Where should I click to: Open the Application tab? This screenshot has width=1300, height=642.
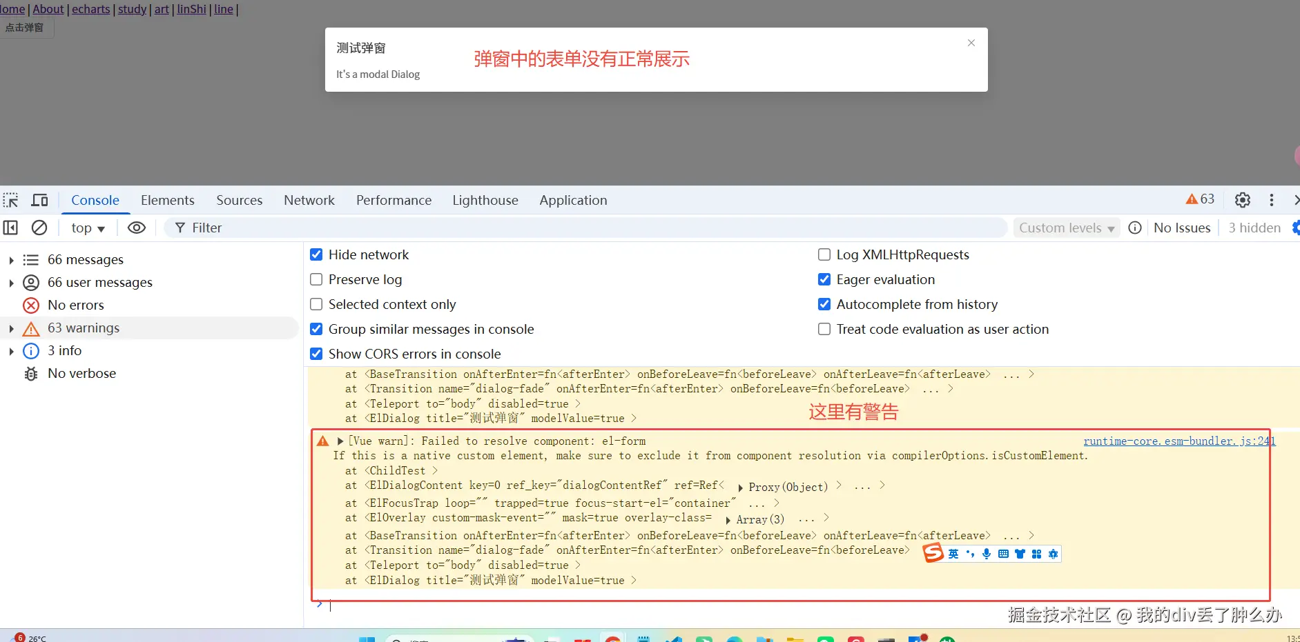pos(573,200)
